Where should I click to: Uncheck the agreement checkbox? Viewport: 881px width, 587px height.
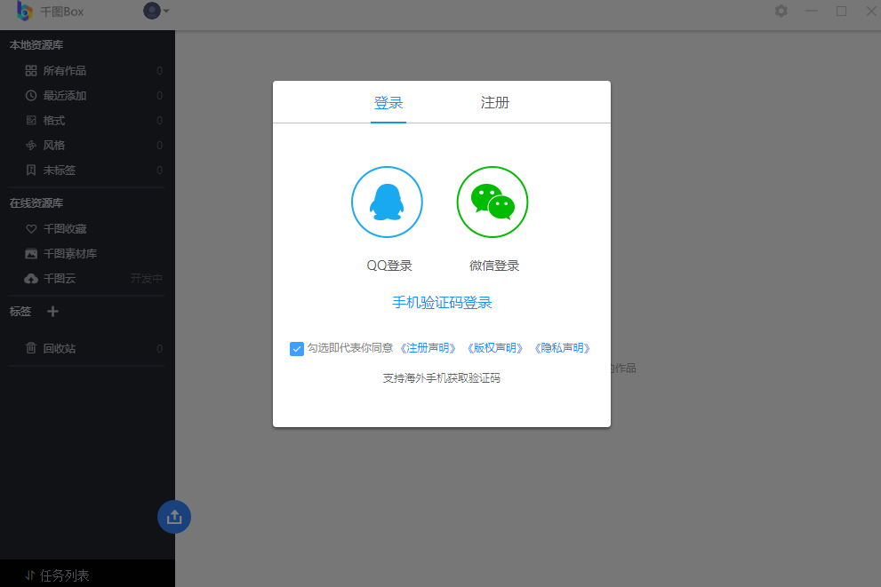[x=297, y=348]
